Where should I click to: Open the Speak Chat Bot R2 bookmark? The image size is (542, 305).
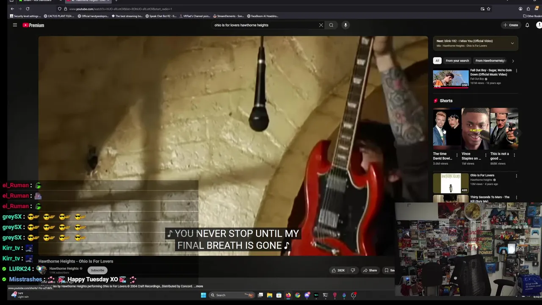161,16
